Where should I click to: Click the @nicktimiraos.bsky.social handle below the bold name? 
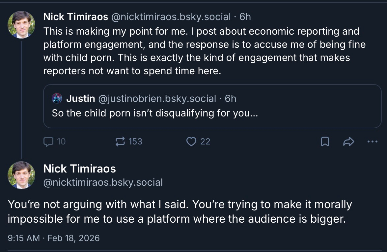(103, 182)
